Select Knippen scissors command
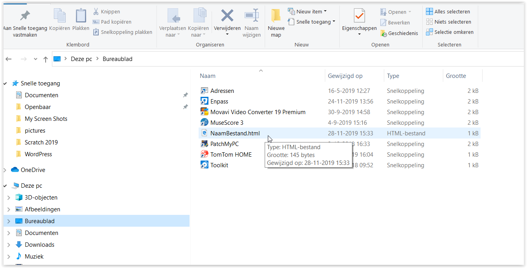Image resolution: width=527 pixels, height=268 pixels. coord(107,12)
